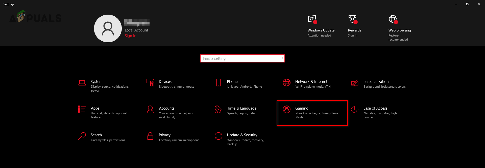Click the Web browsing globe icon
Viewport: 485px width, 168px height.
[393, 19]
